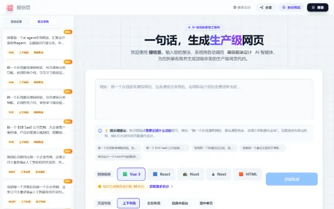Switch to the 官方示例 tab
The height and width of the screenshot is (209, 334).
[43, 21]
